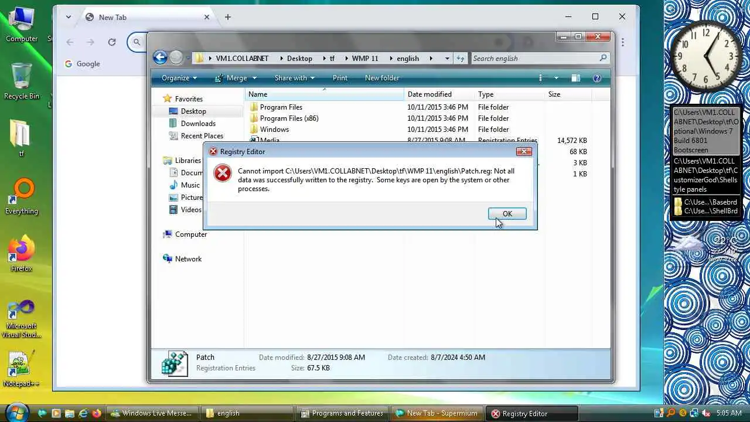Image resolution: width=750 pixels, height=422 pixels.
Task: Open the address bar previous locations dropdown
Action: coord(447,58)
